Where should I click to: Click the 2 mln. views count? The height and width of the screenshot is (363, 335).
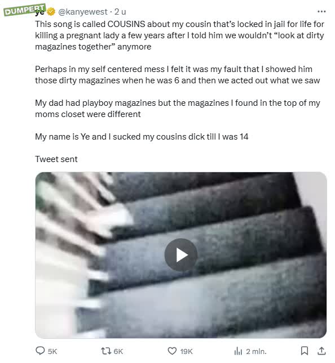(256, 351)
